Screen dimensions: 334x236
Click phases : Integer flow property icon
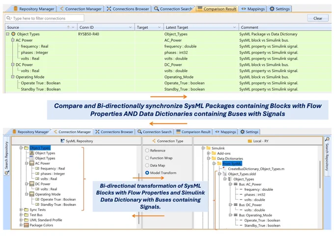click(37, 174)
